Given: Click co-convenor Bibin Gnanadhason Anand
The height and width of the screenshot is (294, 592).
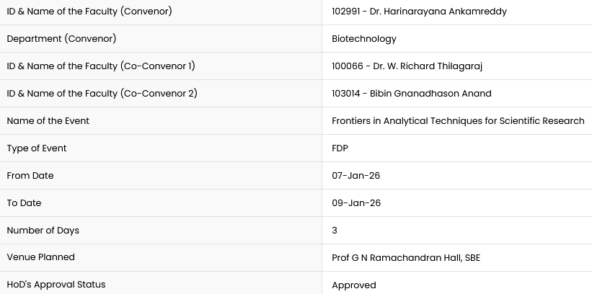Looking at the screenshot, I should pyautogui.click(x=411, y=94).
